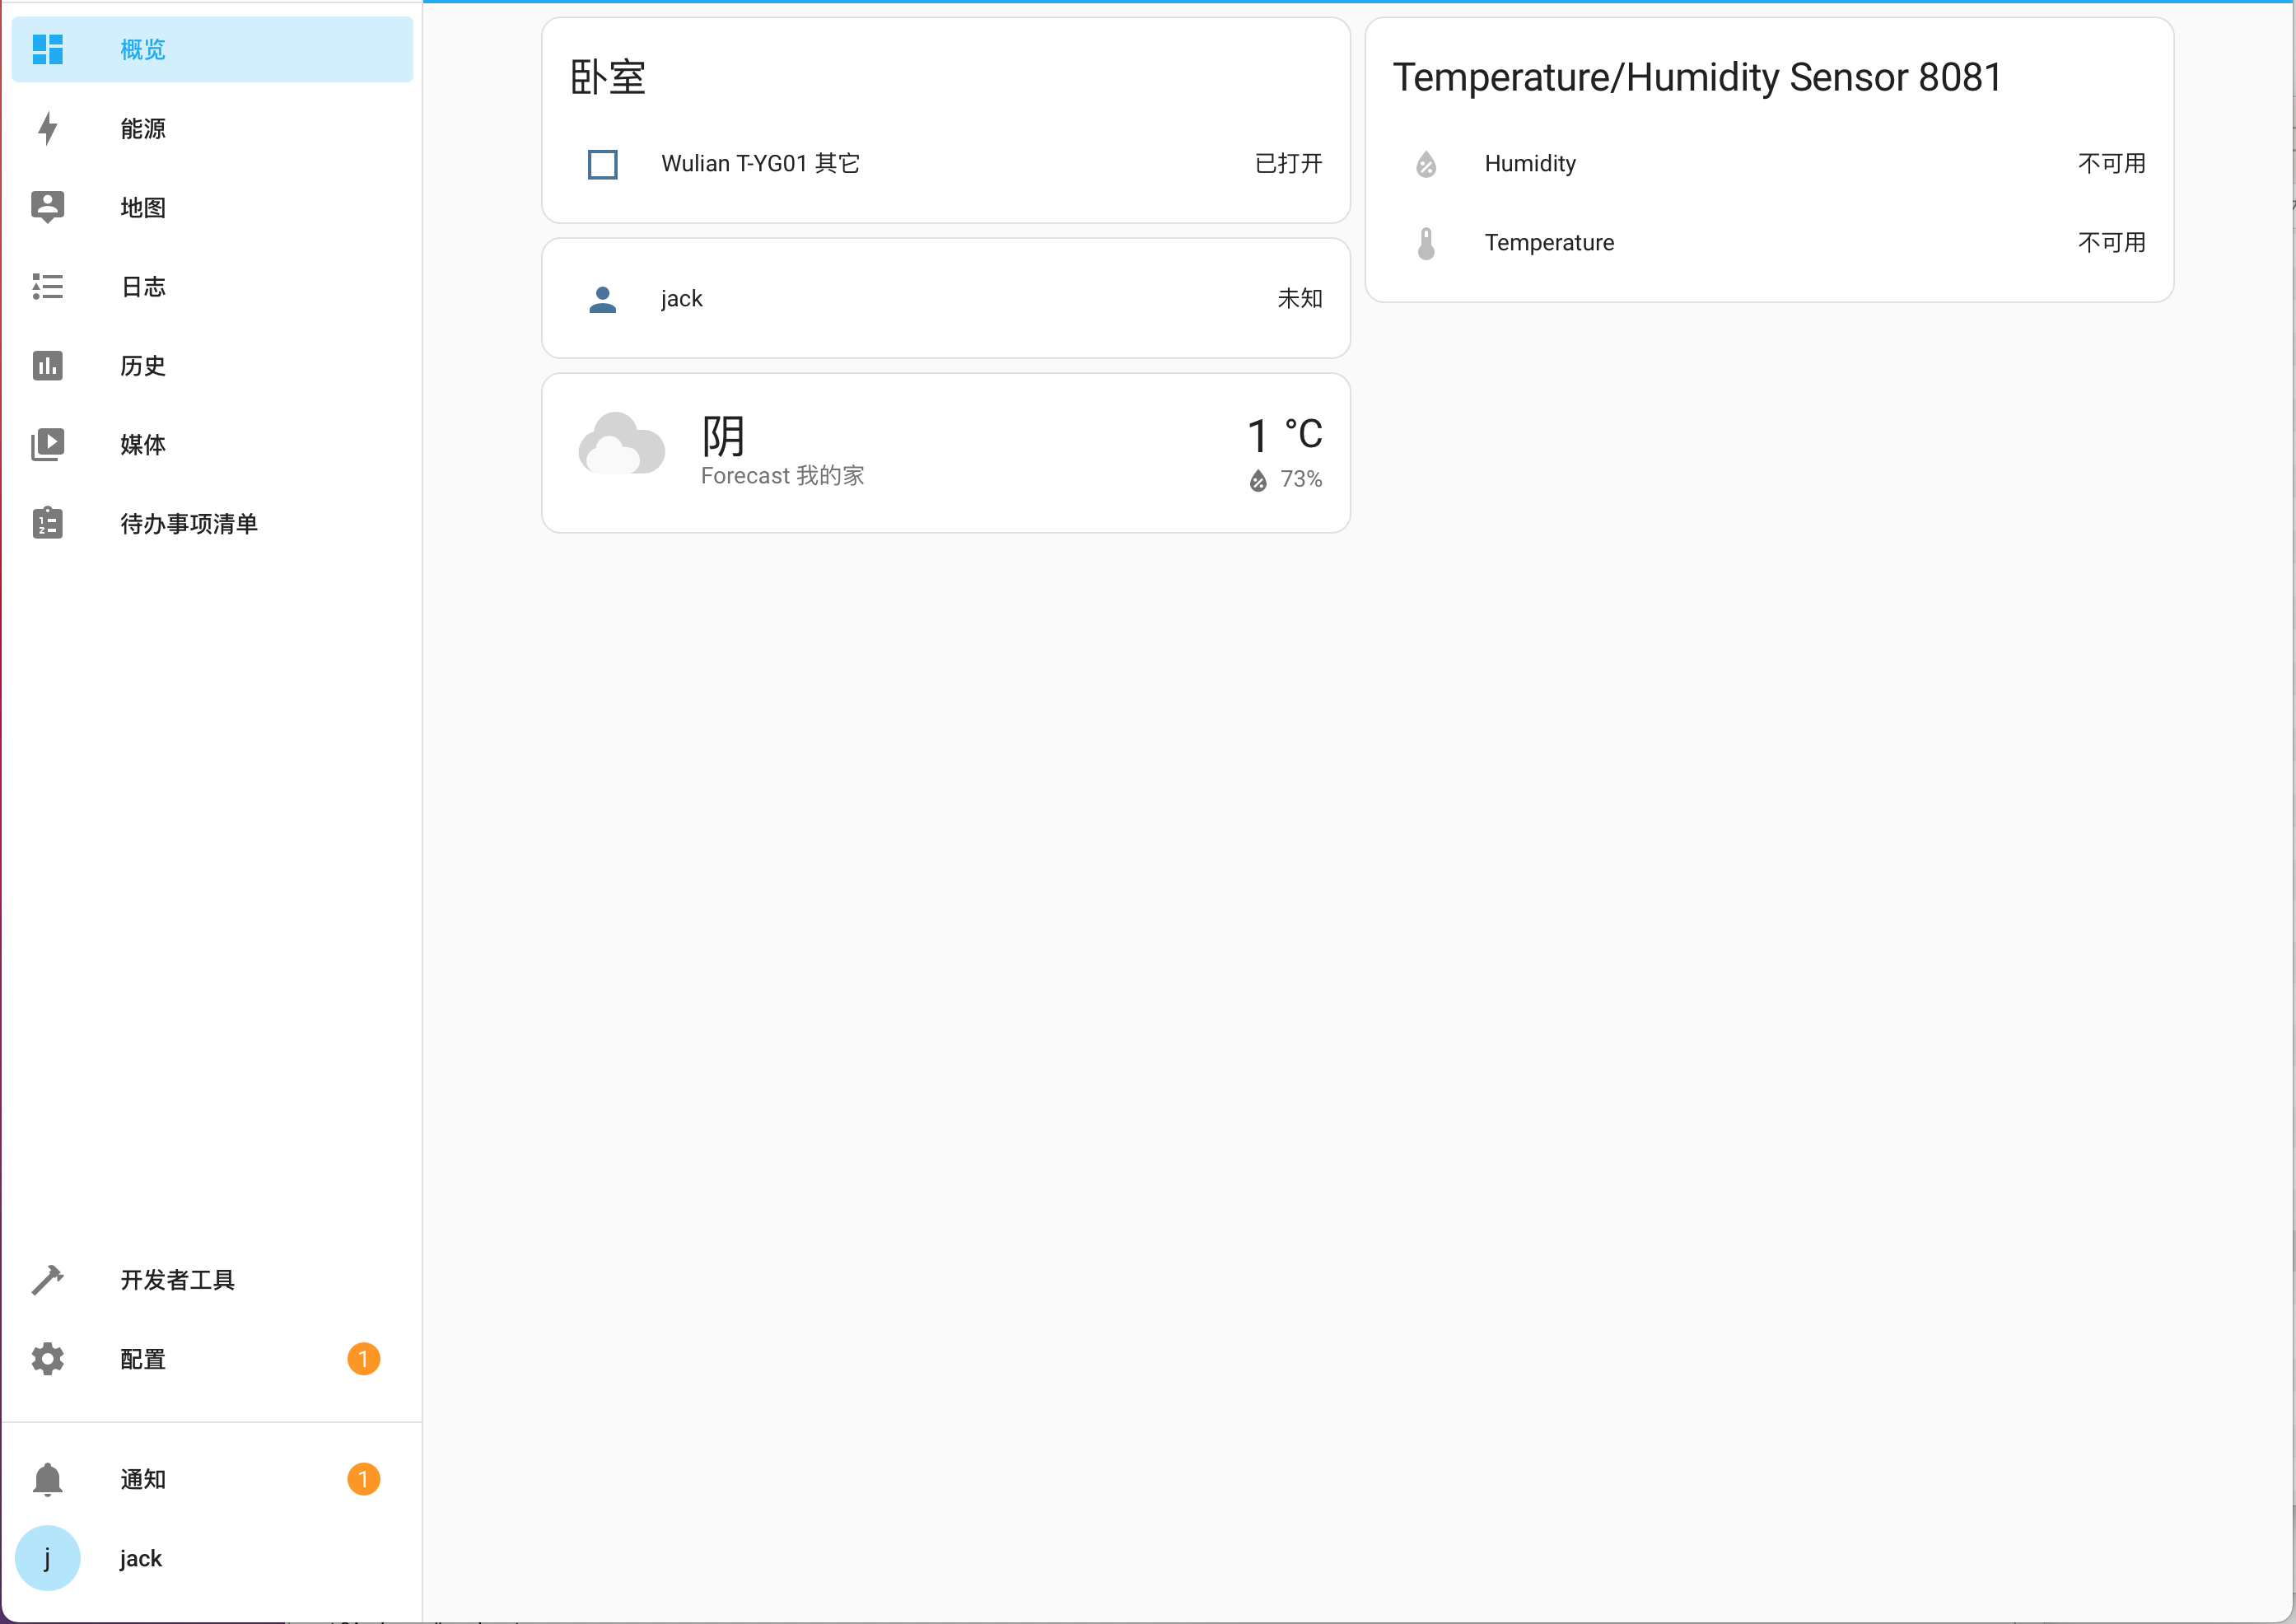Open jack user profile at sidebar bottom
This screenshot has width=2296, height=1624.
140,1557
